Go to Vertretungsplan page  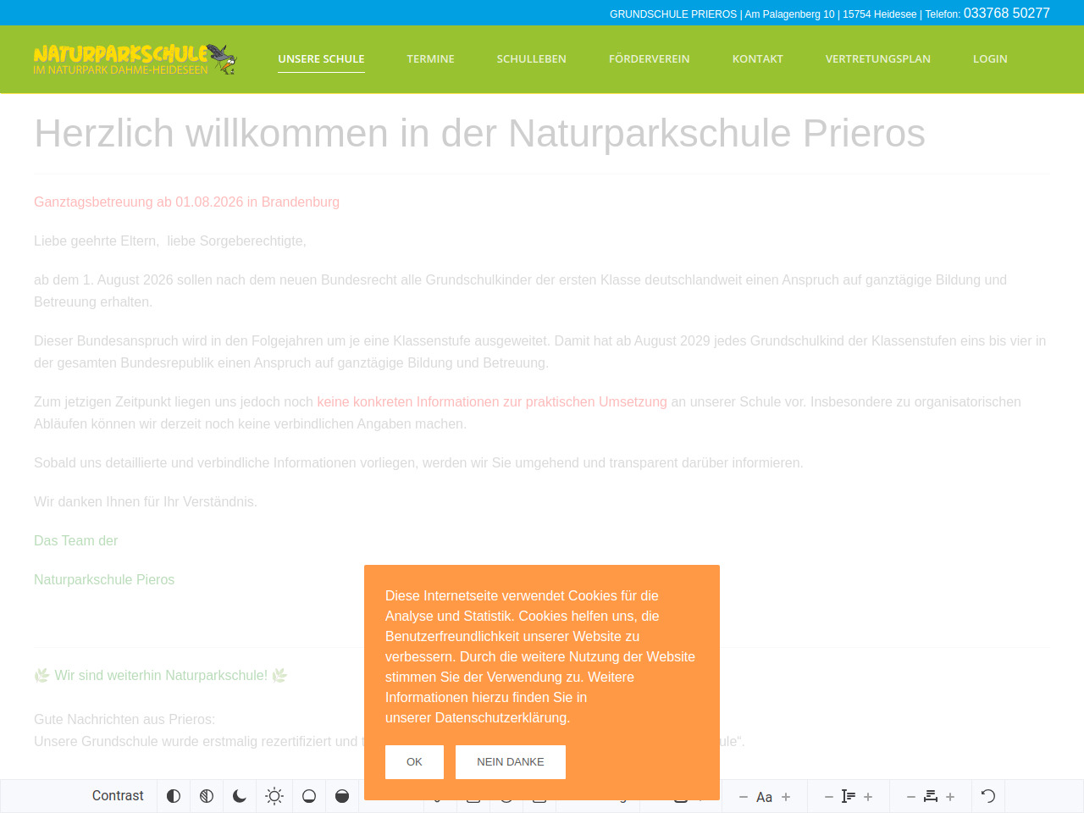click(877, 59)
